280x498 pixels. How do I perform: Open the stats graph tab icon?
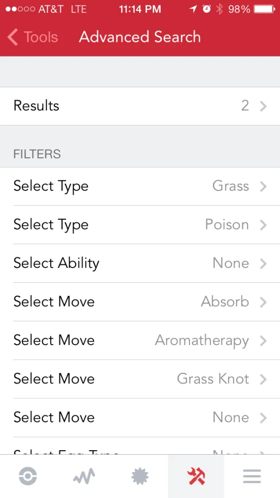click(x=84, y=477)
